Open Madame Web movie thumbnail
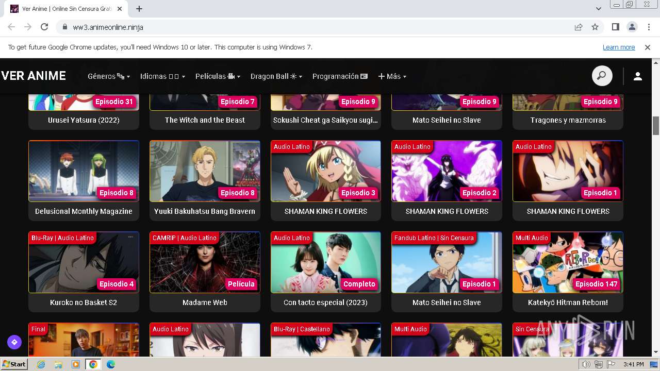Viewport: 660px width, 371px height. 205,262
